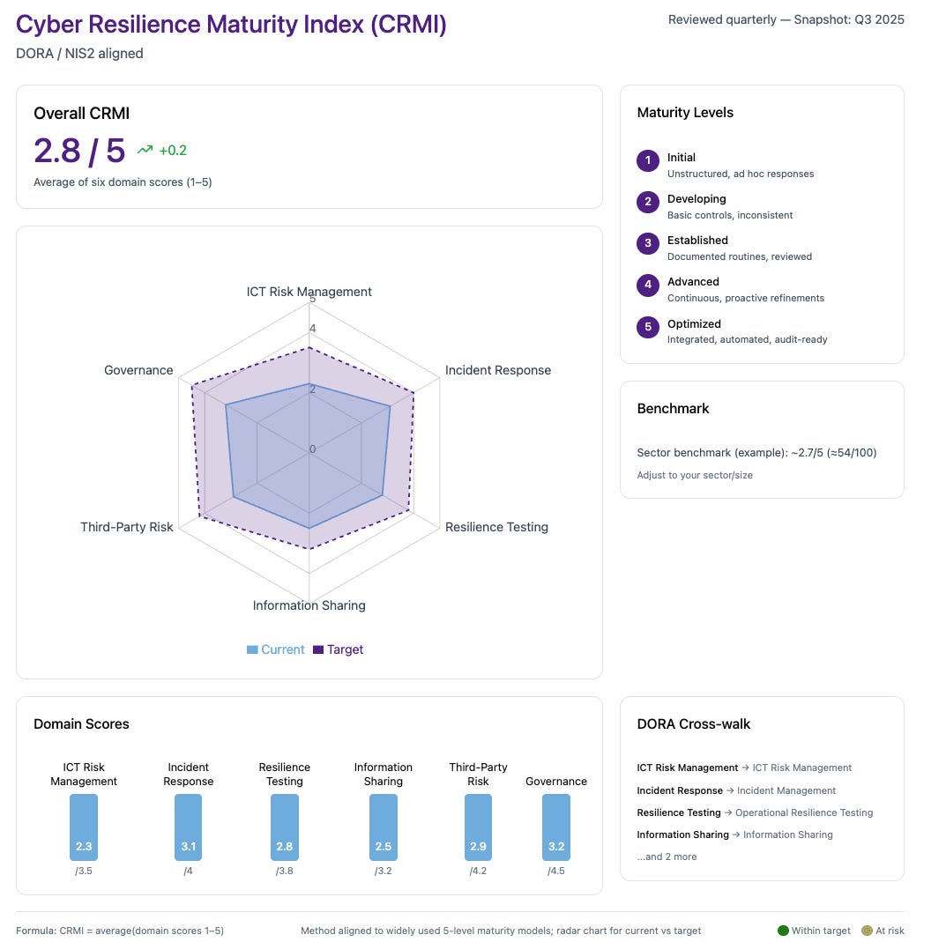Image resolution: width=946 pixels, height=942 pixels.
Task: Click the Sector benchmark ~2.7/5 text
Action: tap(756, 452)
